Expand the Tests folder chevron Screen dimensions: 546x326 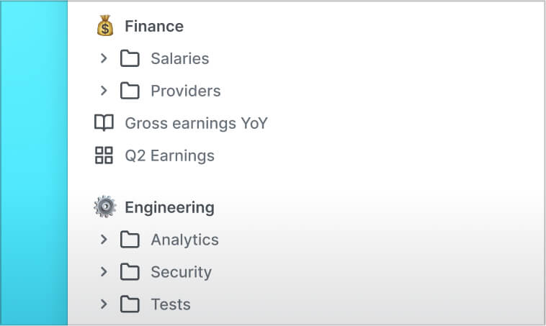104,304
